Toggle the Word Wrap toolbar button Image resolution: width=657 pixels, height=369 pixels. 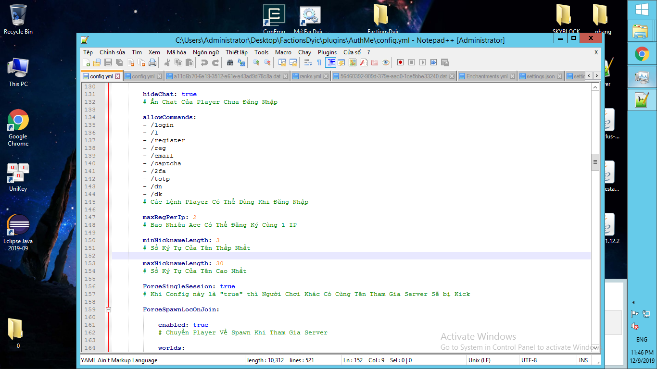(308, 62)
